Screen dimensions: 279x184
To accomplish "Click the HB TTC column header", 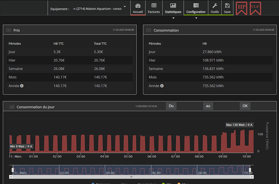I will pos(59,44).
